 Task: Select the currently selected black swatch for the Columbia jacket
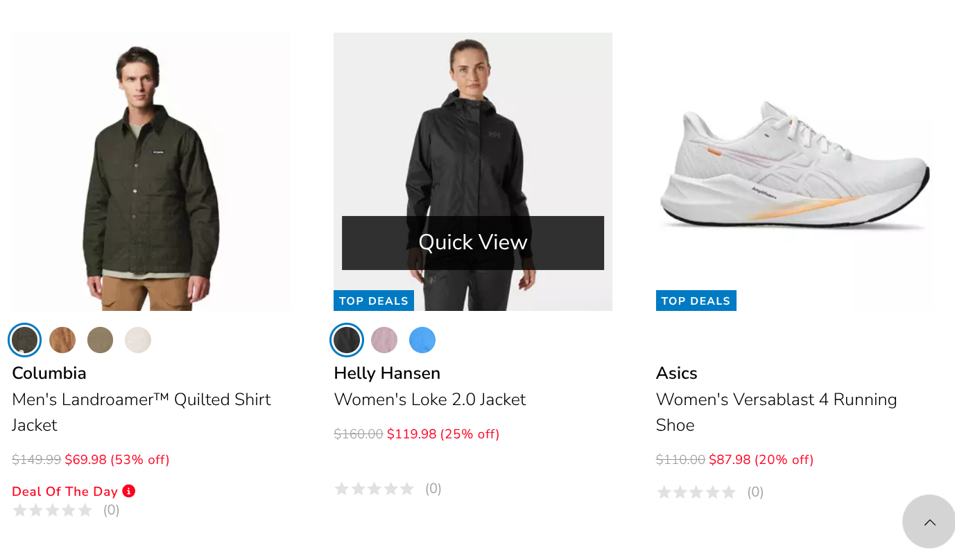point(24,339)
